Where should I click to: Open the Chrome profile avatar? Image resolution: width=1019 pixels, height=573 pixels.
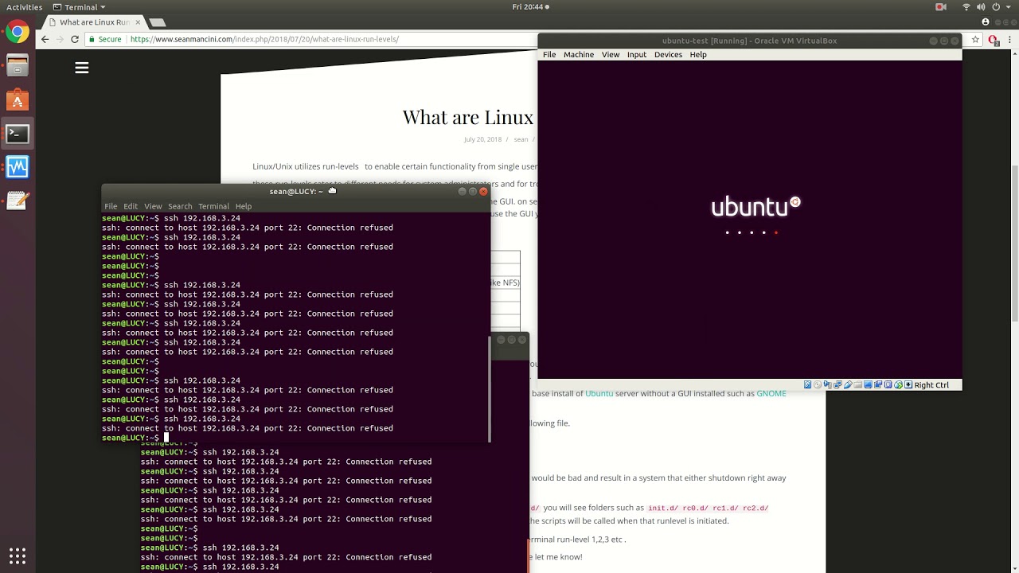click(986, 22)
